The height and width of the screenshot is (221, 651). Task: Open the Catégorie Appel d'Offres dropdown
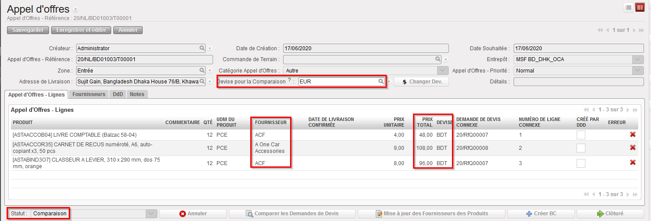coord(443,70)
